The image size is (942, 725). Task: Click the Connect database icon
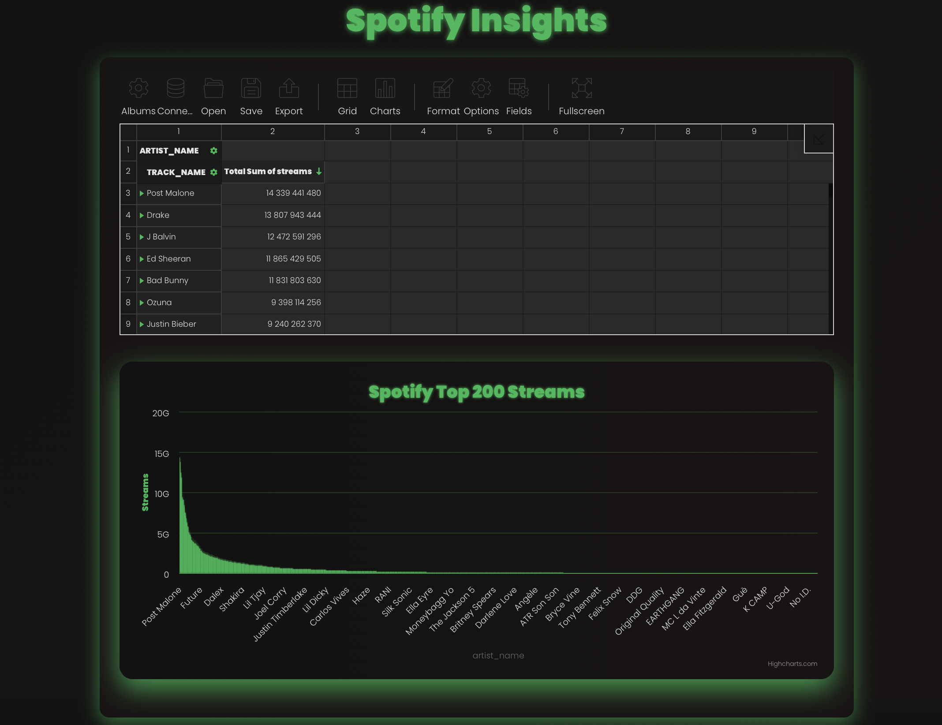(176, 88)
